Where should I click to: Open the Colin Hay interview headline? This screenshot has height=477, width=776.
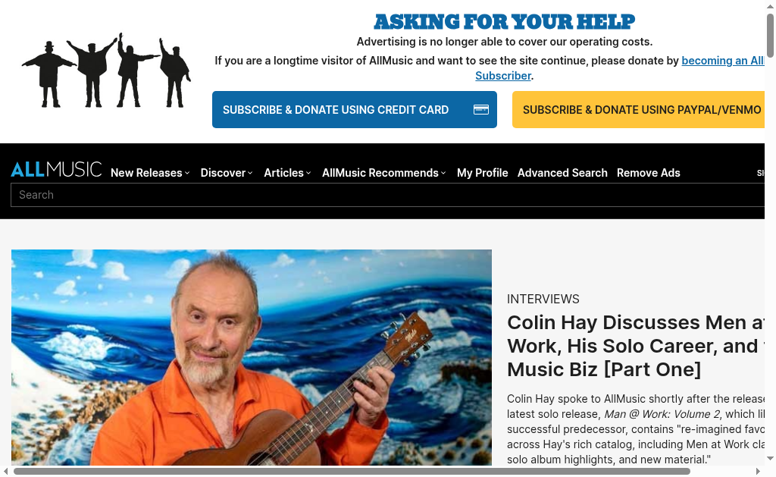[636, 346]
